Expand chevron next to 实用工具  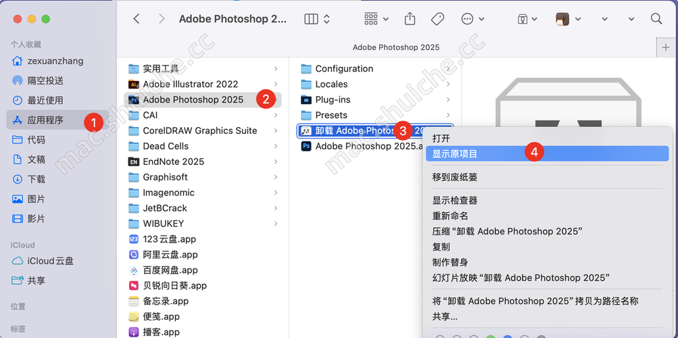click(x=276, y=69)
